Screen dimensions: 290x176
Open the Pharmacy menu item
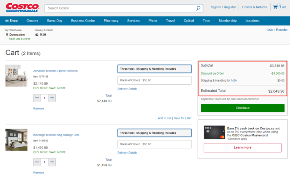point(111,21)
